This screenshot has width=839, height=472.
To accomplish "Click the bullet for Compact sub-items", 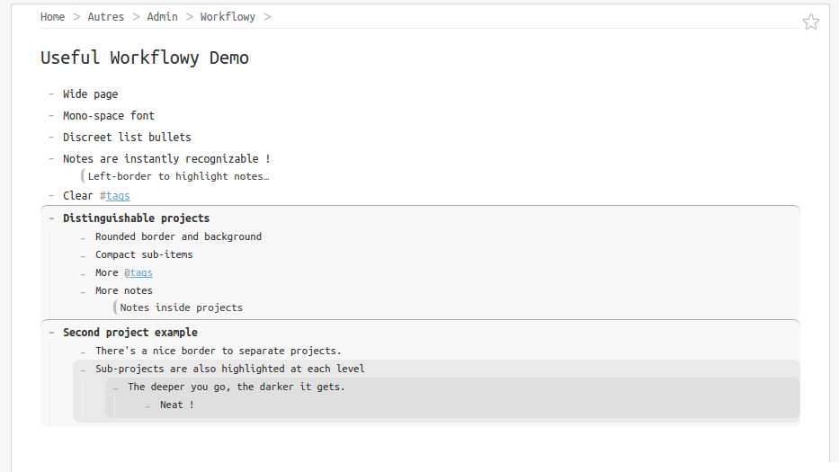I will (84, 256).
